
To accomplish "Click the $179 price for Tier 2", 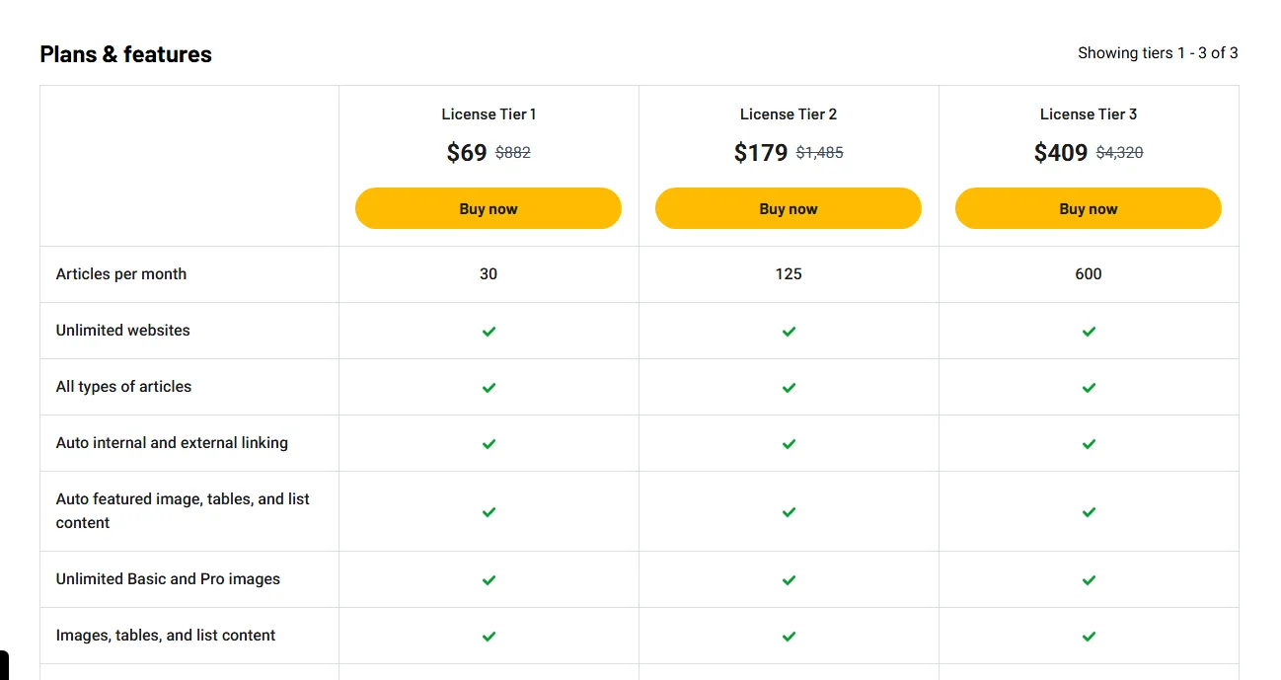I will [761, 153].
